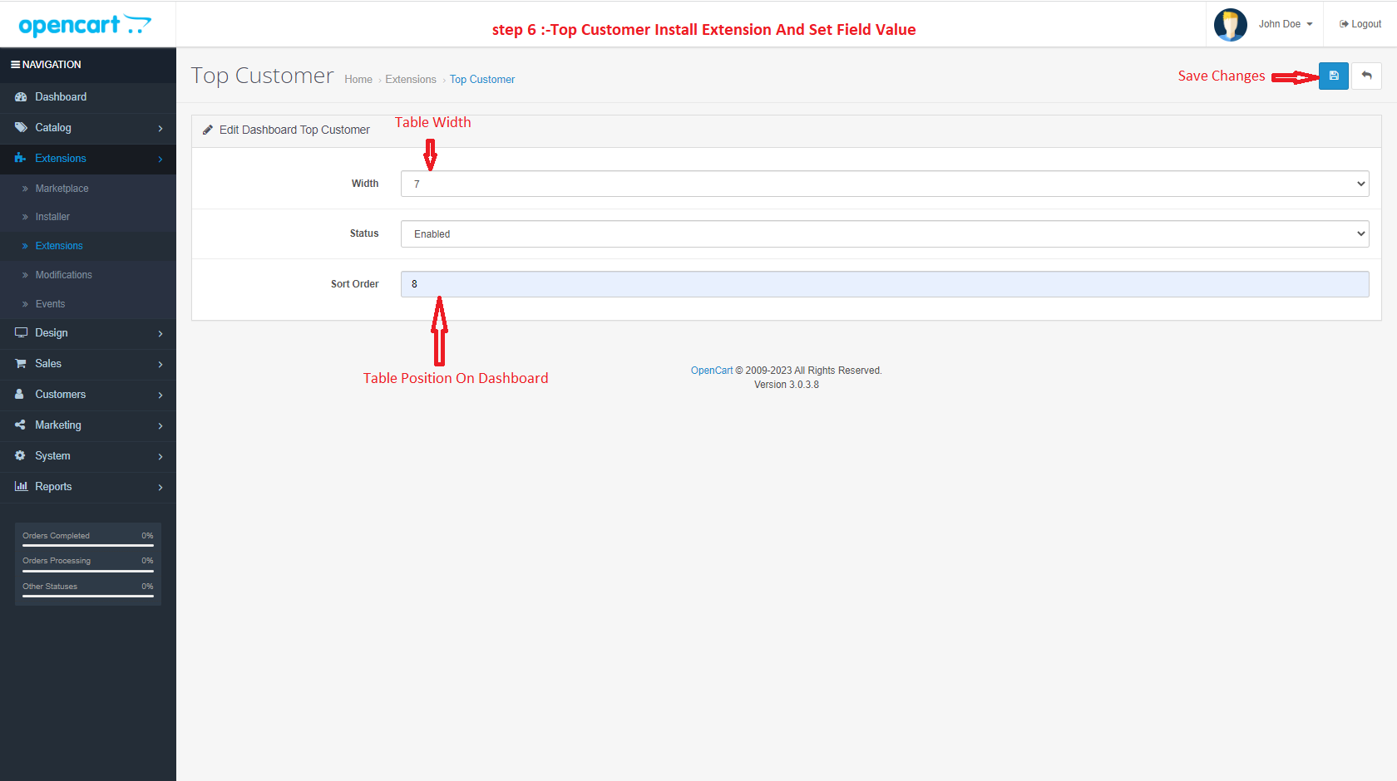Click the Sales shopping cart icon

click(x=21, y=364)
